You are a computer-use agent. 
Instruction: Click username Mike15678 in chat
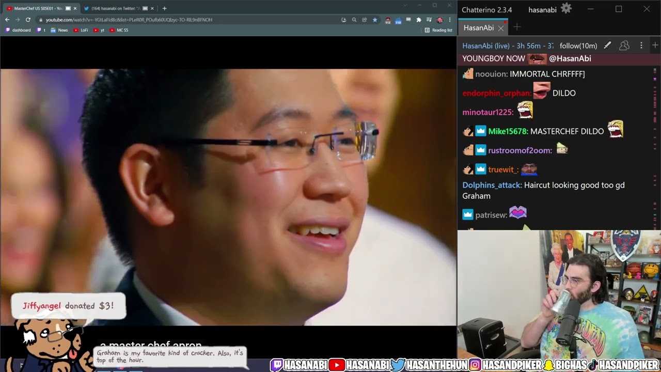click(508, 131)
